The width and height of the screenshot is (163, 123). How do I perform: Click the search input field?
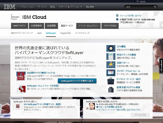pyautogui.click(x=141, y=7)
